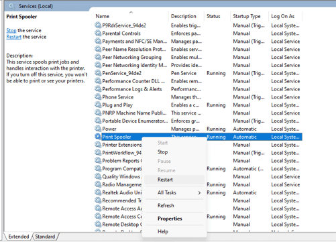Select the Plug and Play service row

tap(198, 105)
